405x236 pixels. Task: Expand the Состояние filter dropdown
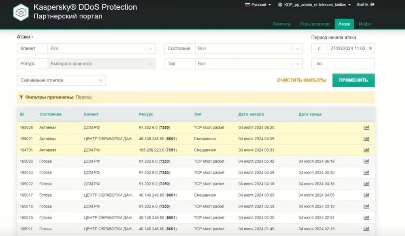297,49
